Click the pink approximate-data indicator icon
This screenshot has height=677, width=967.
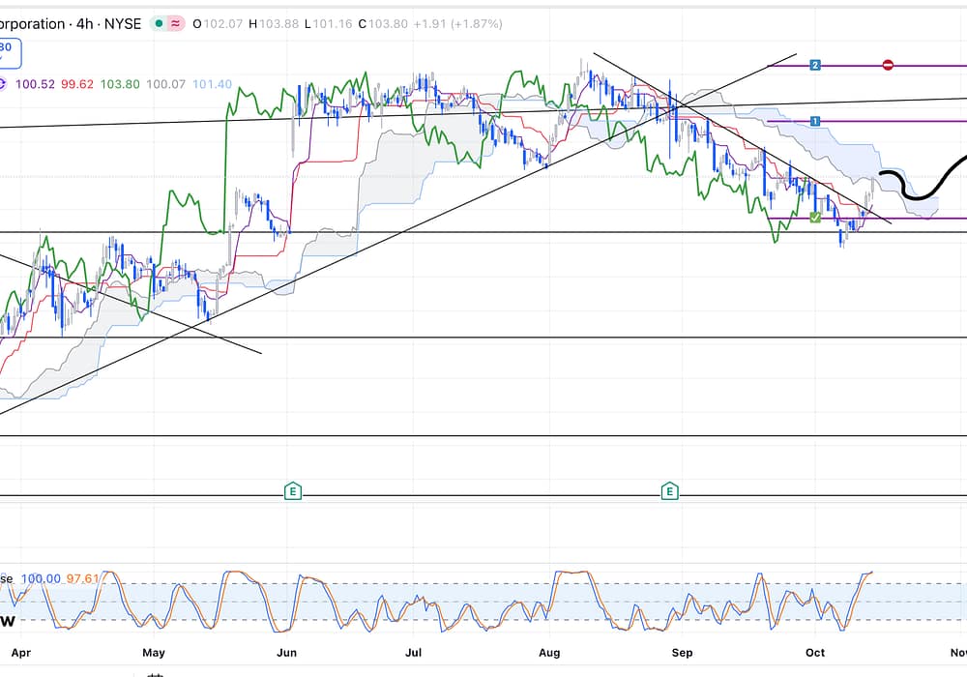176,23
